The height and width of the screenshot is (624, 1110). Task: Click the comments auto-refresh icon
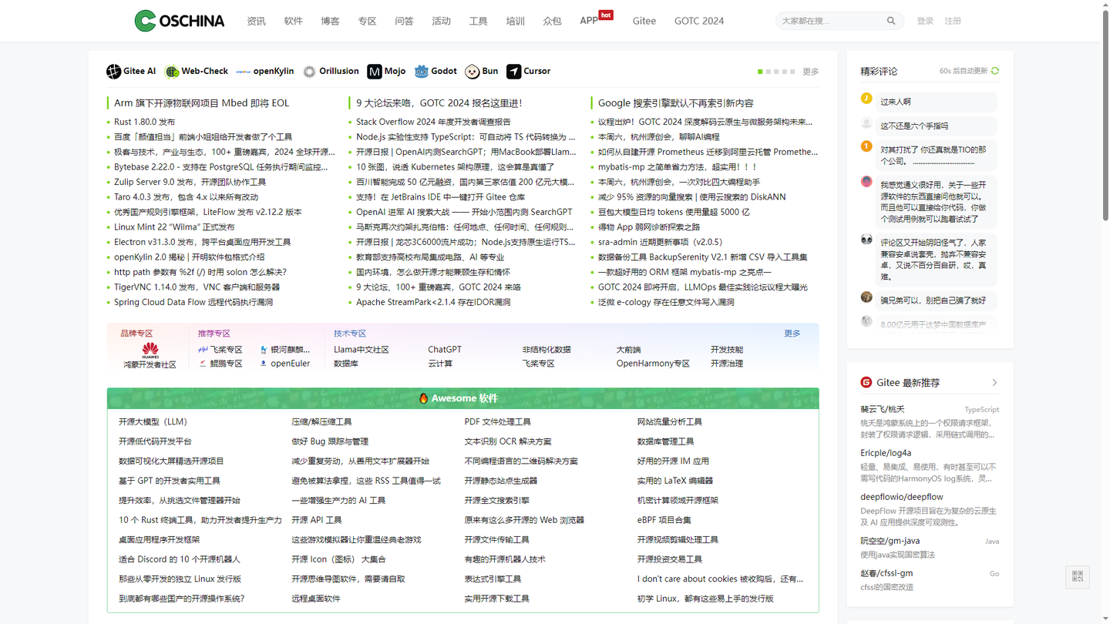point(995,71)
